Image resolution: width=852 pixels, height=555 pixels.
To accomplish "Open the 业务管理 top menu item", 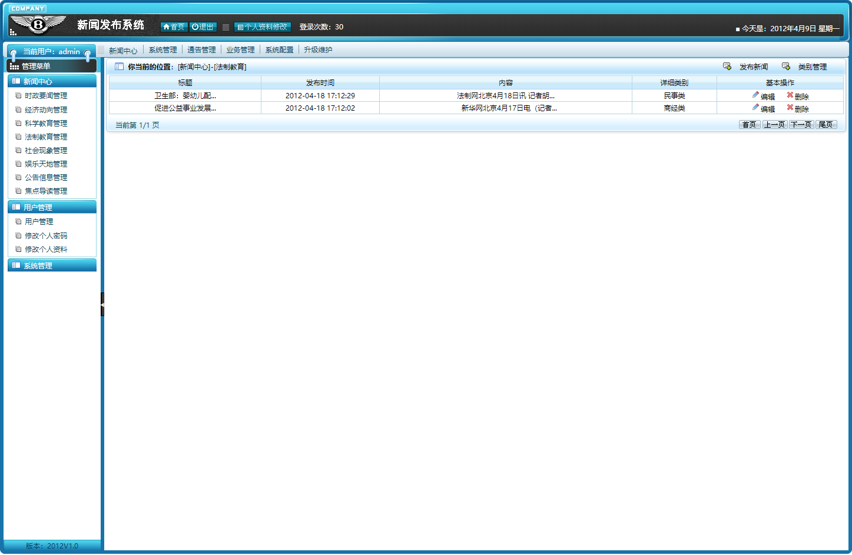I will [x=240, y=50].
